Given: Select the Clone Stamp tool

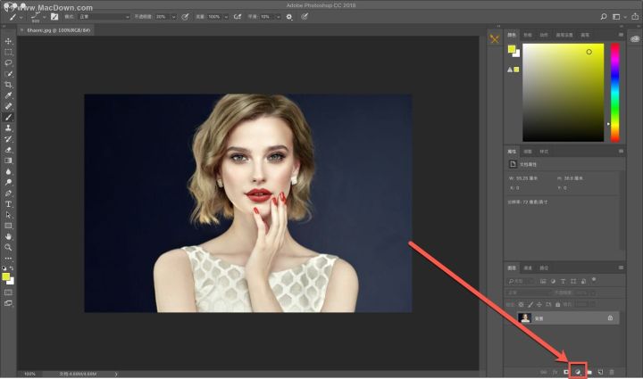Looking at the screenshot, I should 8,128.
